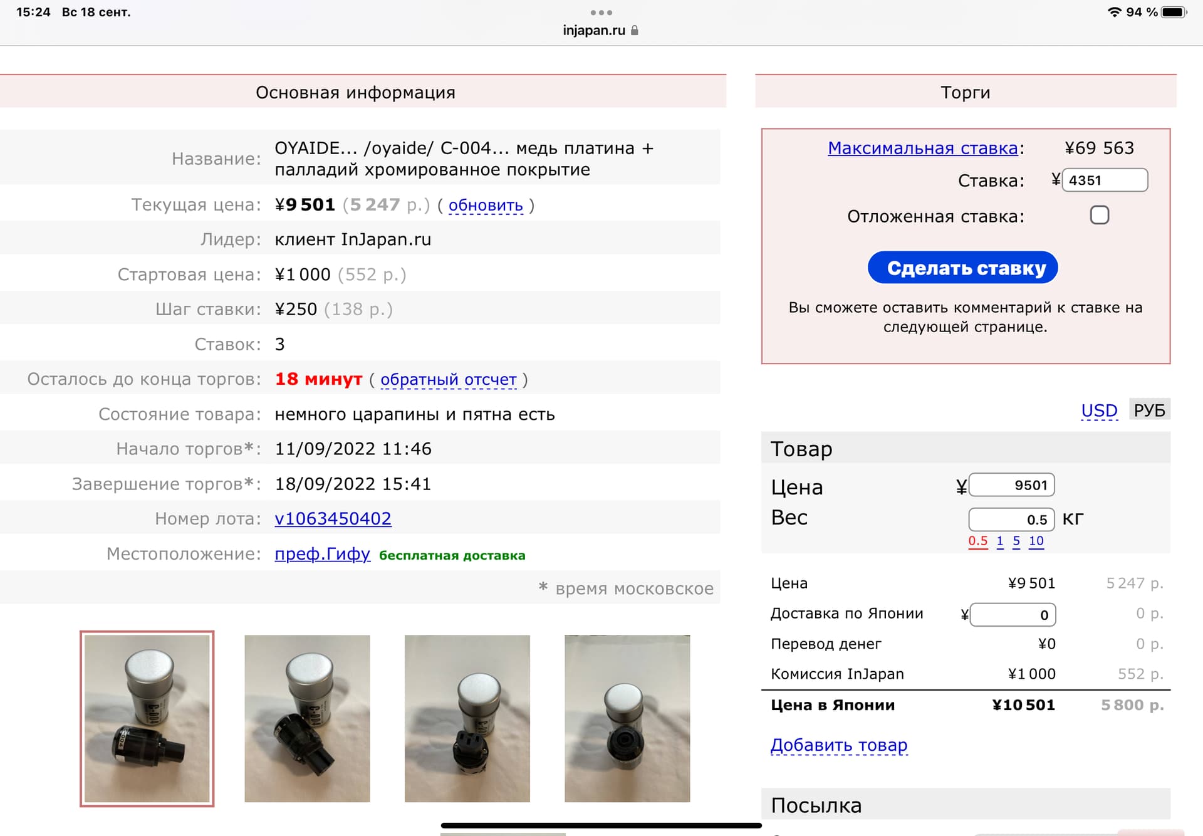Click the Сделать ставку button

pyautogui.click(x=963, y=268)
